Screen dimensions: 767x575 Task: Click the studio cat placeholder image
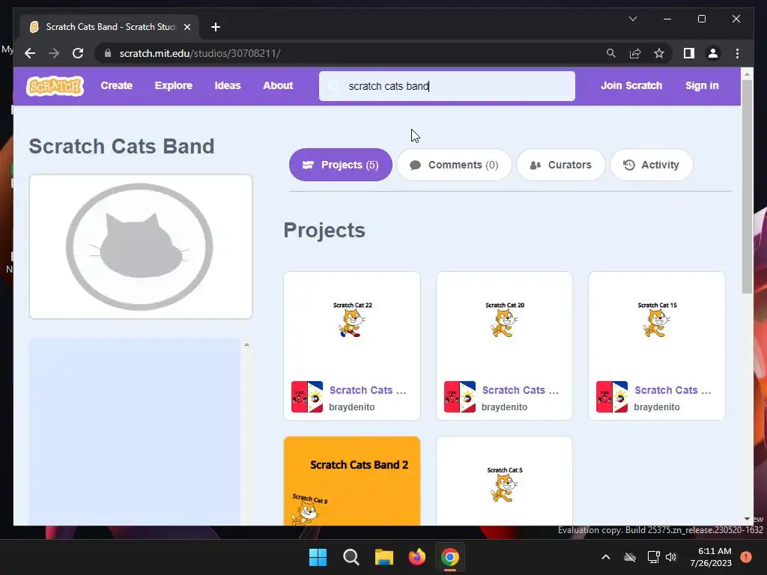pyautogui.click(x=140, y=246)
